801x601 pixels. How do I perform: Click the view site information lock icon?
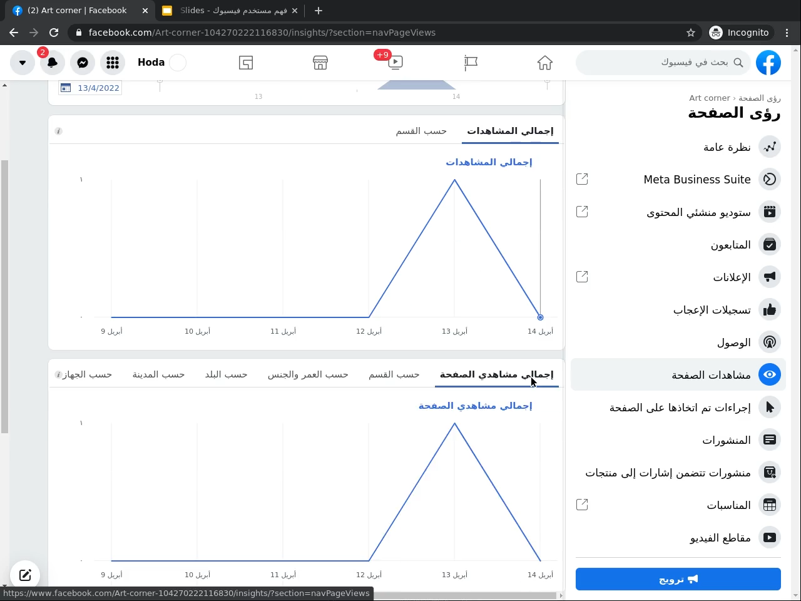(78, 33)
